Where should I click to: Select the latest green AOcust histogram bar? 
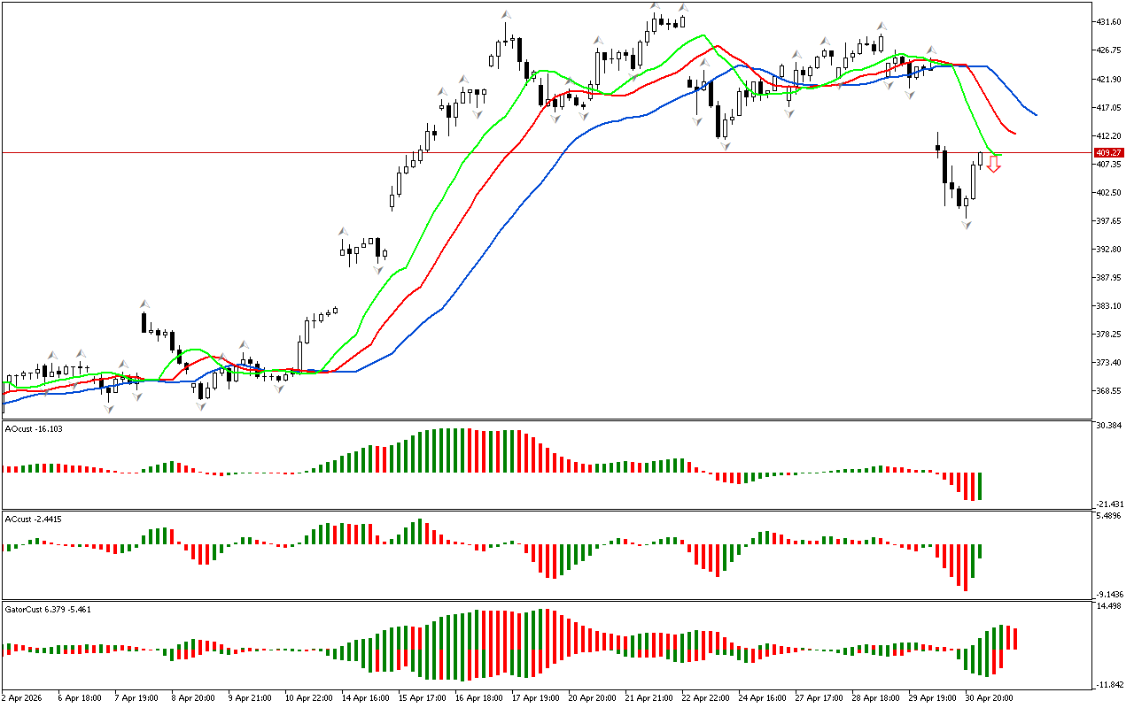[980, 486]
